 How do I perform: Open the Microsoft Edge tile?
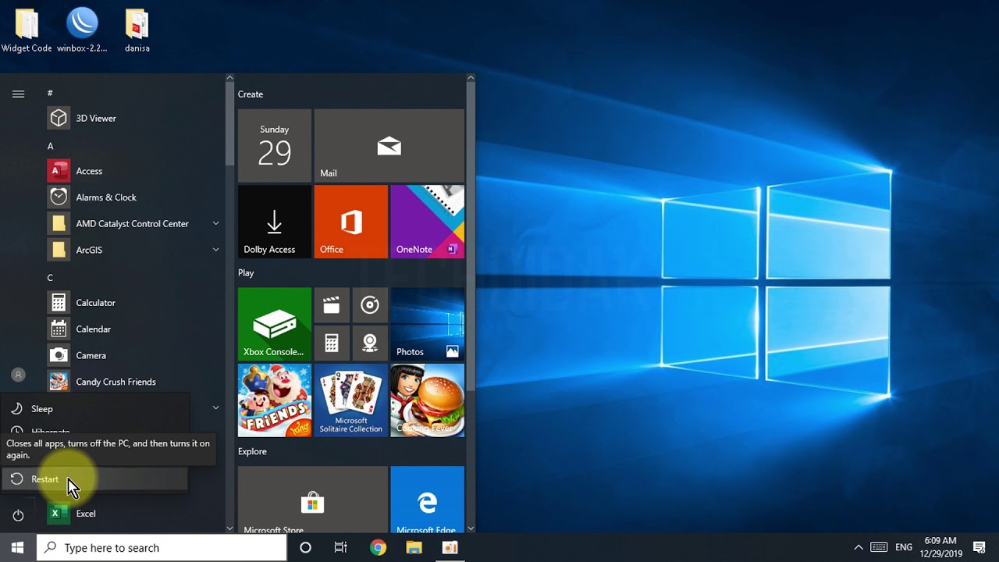point(427,500)
